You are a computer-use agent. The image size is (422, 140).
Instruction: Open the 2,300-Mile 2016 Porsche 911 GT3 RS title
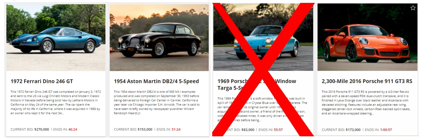[x=367, y=81]
